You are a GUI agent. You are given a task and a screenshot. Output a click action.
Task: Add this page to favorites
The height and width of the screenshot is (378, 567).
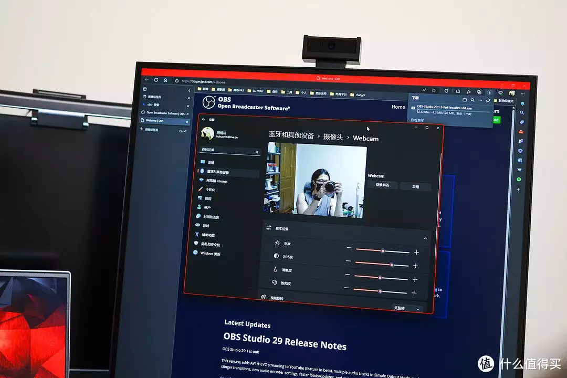(434, 90)
